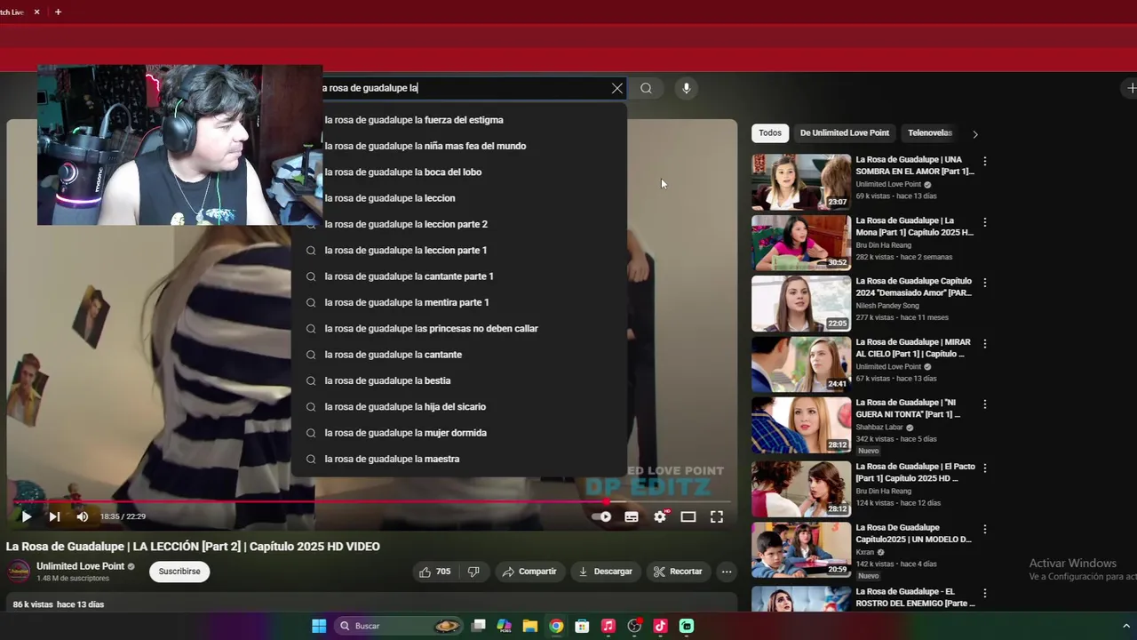
Task: Choose suggestion 'la hija del sicario'
Action: [x=459, y=406]
